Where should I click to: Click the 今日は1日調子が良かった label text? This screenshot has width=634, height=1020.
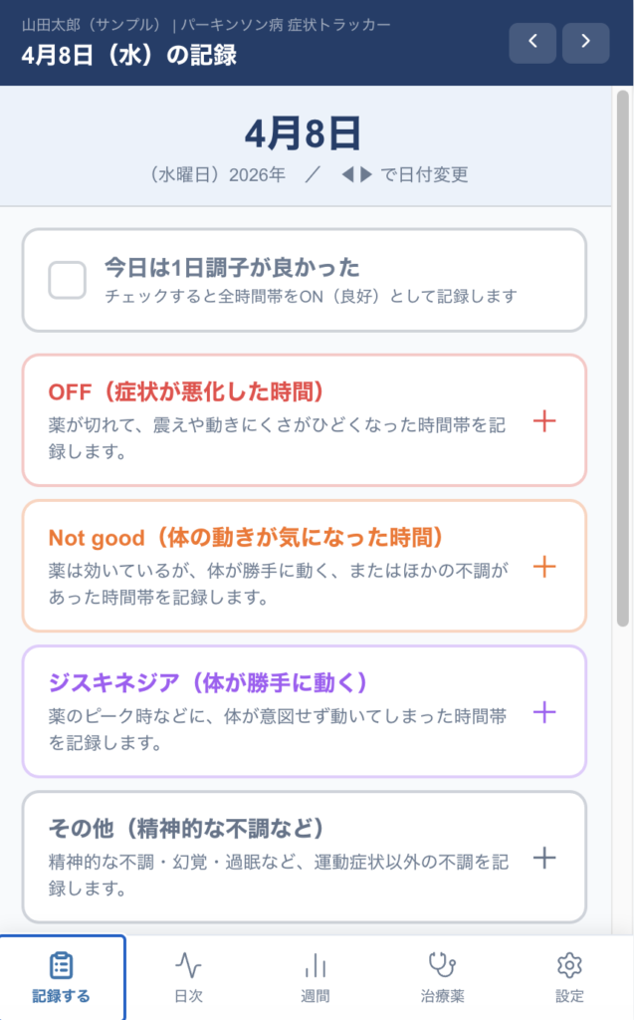pos(232,267)
